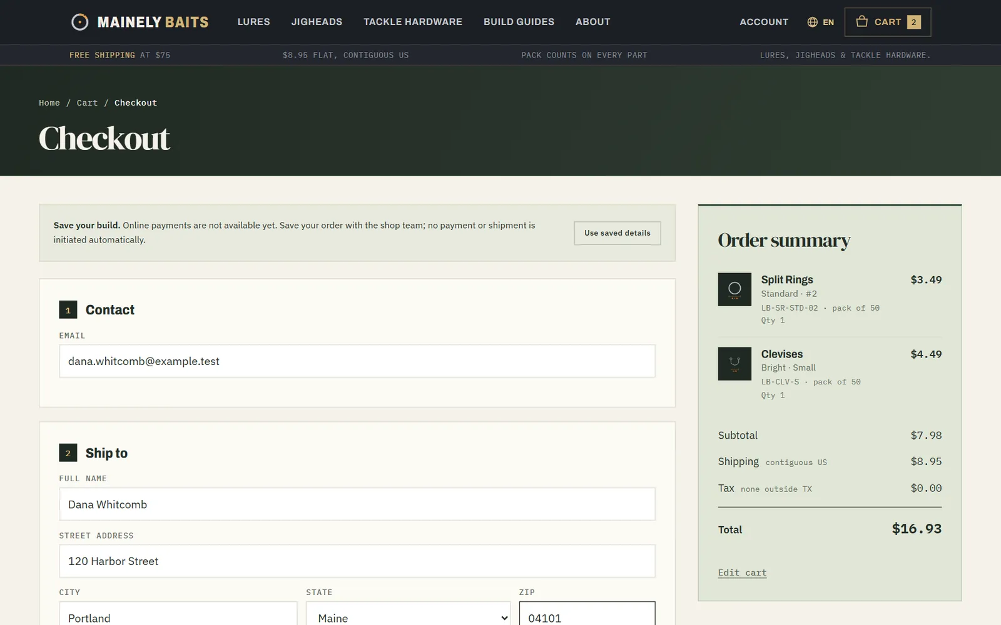The height and width of the screenshot is (625, 1001).
Task: Click the Subtotal amount $7.98
Action: (x=926, y=436)
